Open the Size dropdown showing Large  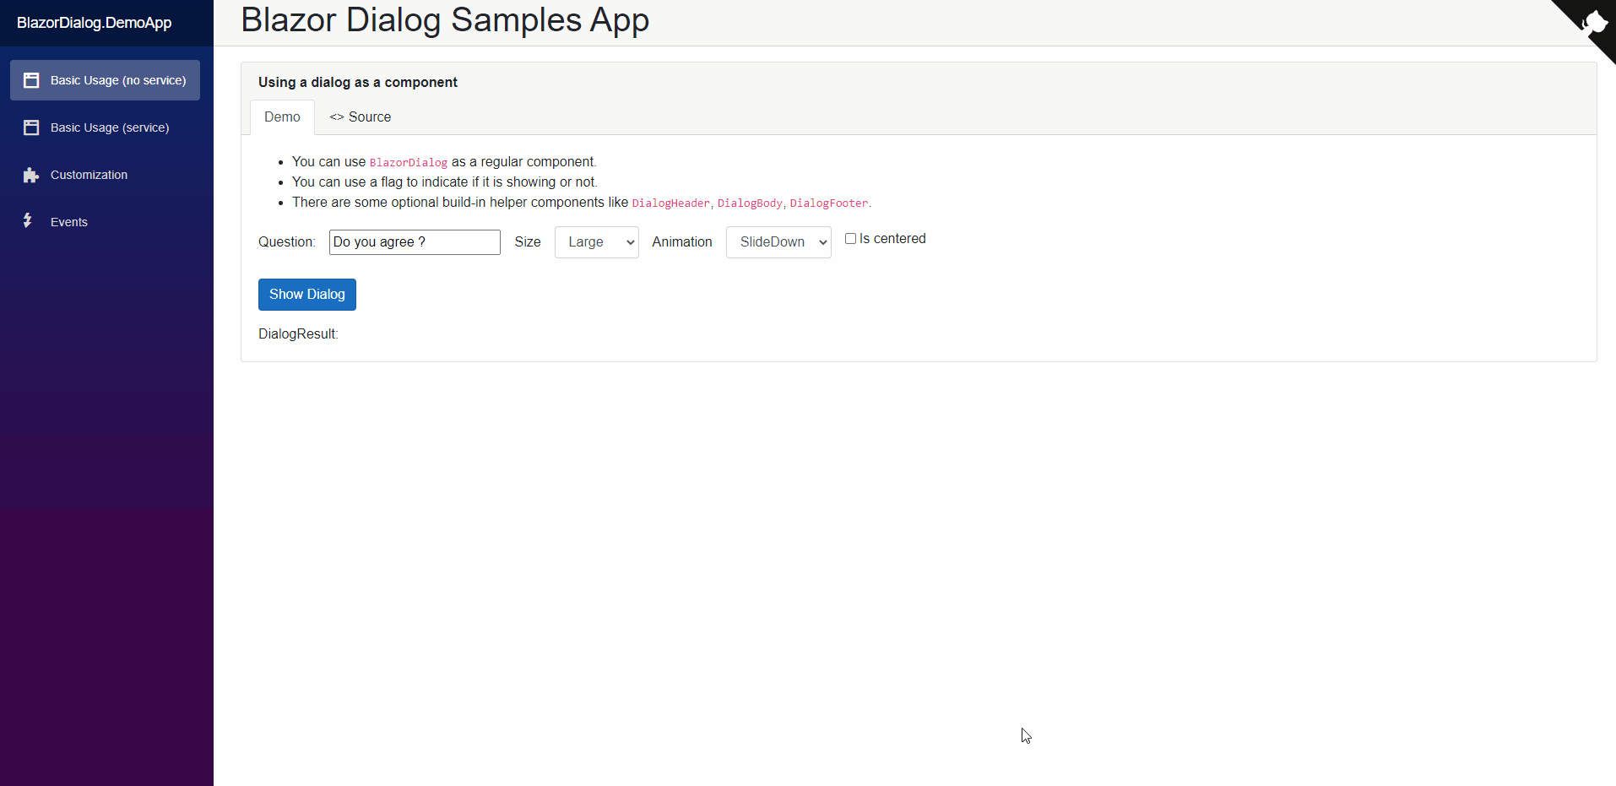(597, 242)
